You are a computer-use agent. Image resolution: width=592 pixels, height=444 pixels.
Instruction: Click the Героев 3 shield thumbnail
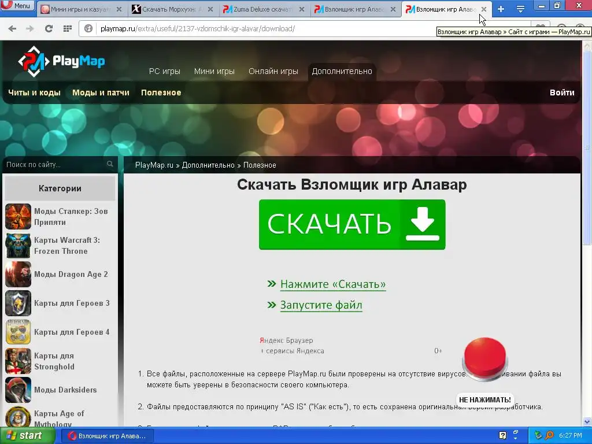click(x=18, y=303)
